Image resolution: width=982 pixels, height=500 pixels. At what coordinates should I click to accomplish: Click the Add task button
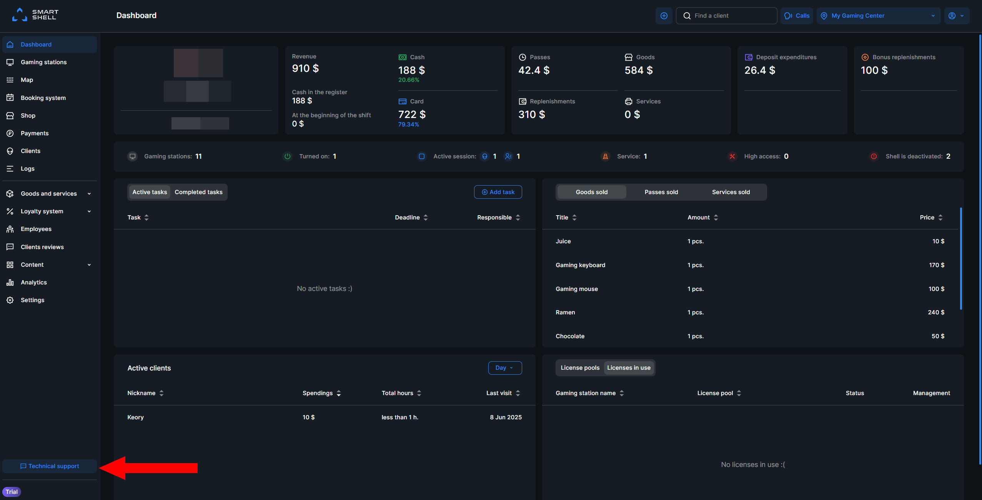click(498, 192)
